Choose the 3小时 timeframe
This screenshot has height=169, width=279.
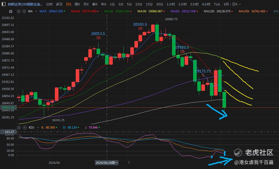[x=194, y=4]
